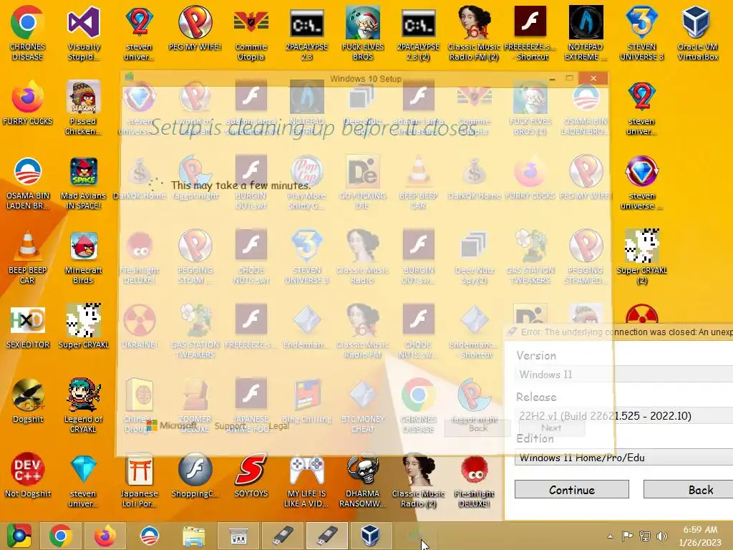This screenshot has width=733, height=550.
Task: Open the Pissed Chicken desktop icon
Action: click(84, 108)
